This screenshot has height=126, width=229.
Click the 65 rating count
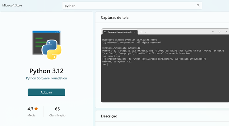(57, 109)
